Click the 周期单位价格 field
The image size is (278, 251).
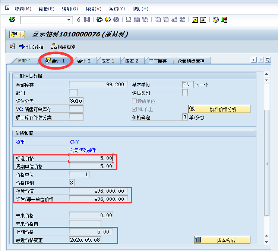tap(91, 166)
